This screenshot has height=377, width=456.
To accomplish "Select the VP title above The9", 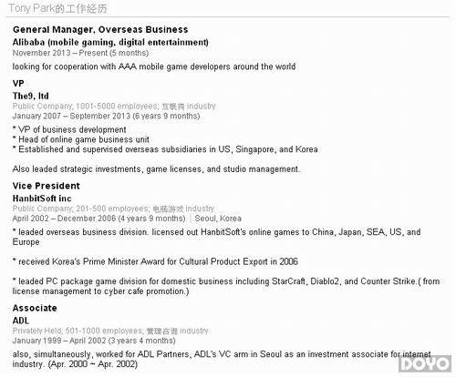I will (18, 84).
